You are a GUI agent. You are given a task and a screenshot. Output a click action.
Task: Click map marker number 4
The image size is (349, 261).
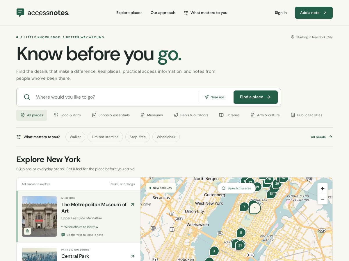[x=214, y=251]
